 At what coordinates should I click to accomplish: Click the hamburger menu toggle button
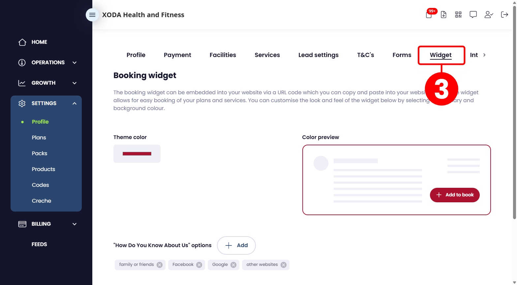92,15
